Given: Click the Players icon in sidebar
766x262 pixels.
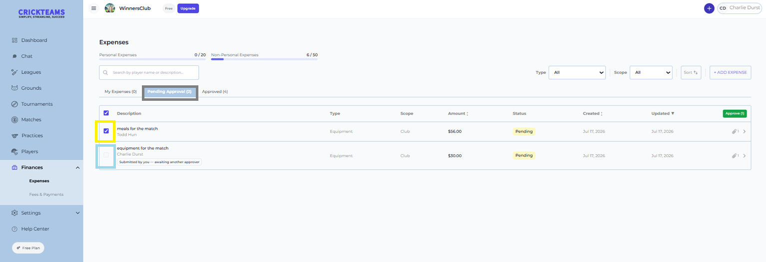Looking at the screenshot, I should [14, 151].
